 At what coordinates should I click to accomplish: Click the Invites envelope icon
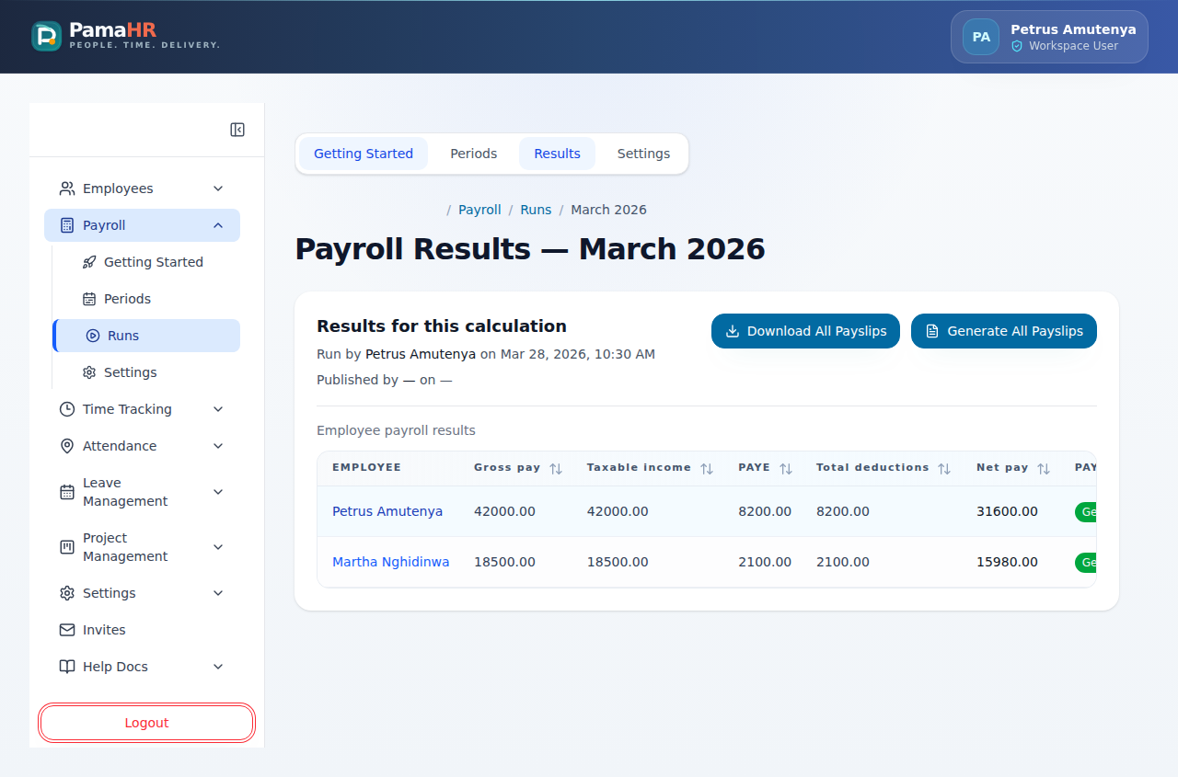click(67, 630)
